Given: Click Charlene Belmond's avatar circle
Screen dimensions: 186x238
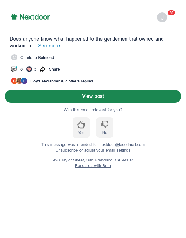Looking at the screenshot, I should (x=14, y=57).
